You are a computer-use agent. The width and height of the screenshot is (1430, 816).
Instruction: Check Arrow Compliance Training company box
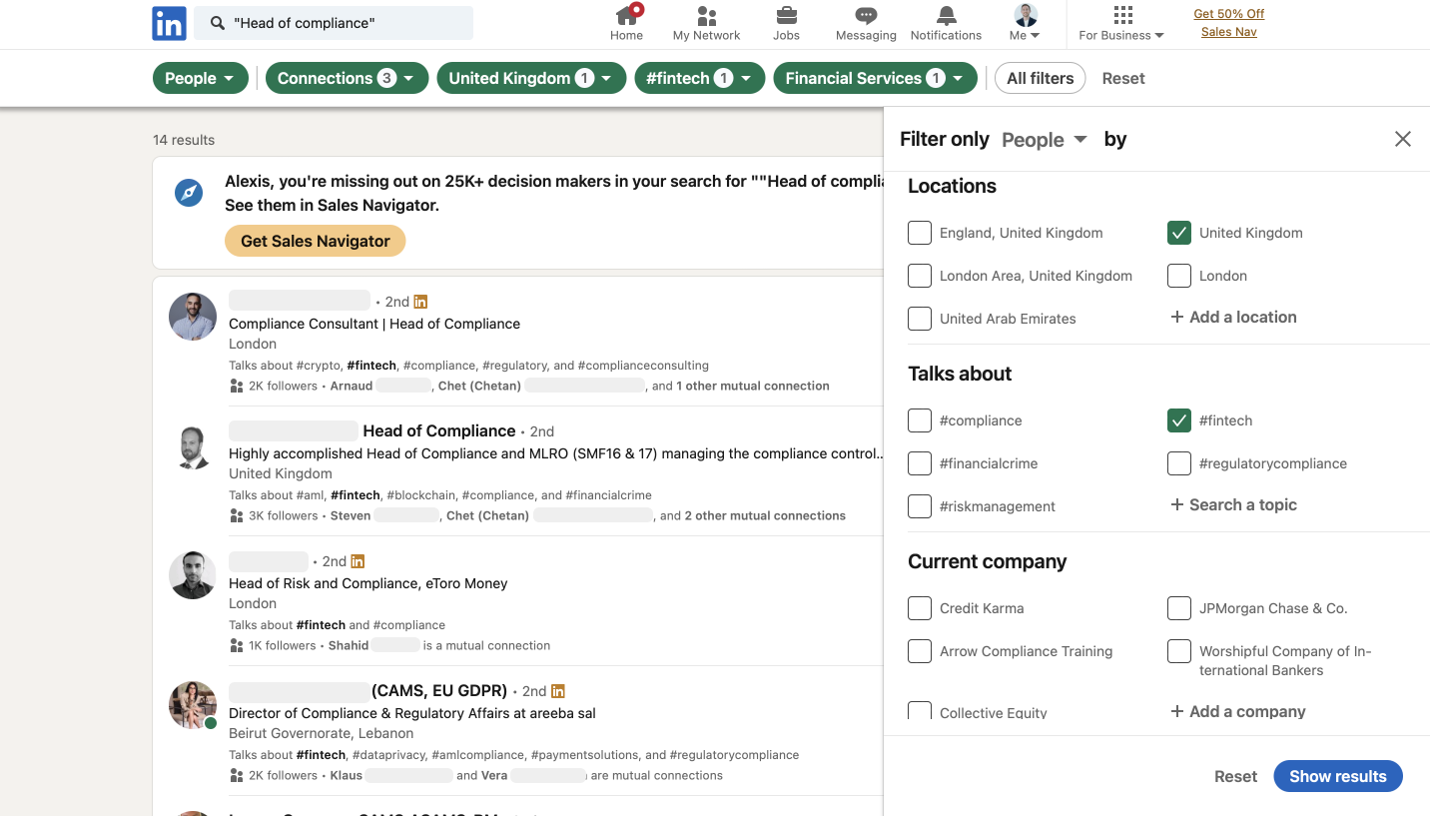(x=920, y=651)
